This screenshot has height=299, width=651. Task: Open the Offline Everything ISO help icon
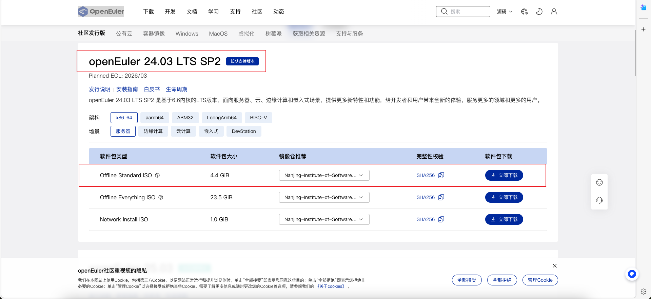[161, 197]
